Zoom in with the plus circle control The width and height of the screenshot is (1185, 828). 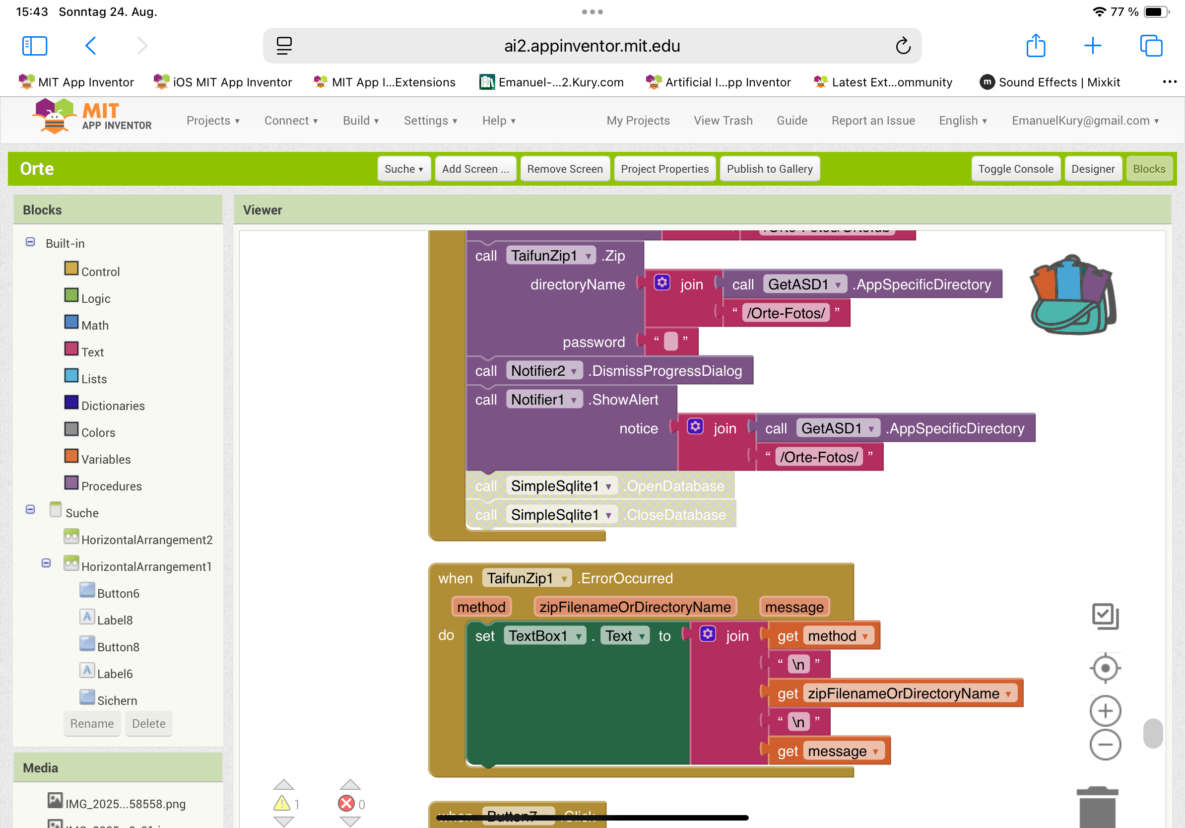pos(1105,711)
